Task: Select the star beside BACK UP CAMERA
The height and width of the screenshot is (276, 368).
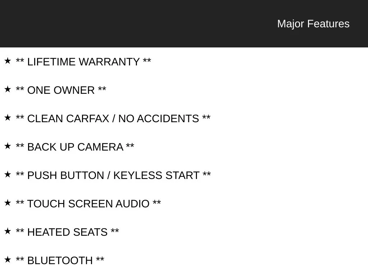Action: click(8, 146)
